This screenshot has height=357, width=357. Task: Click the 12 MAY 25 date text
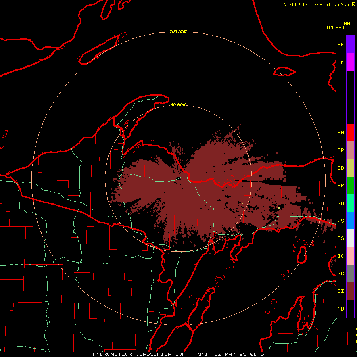coord(230,354)
